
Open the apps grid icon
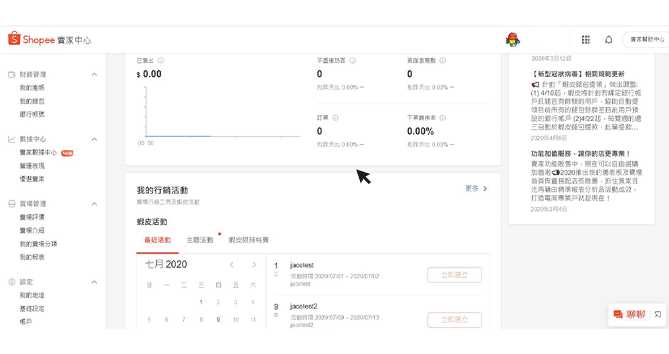coord(585,39)
